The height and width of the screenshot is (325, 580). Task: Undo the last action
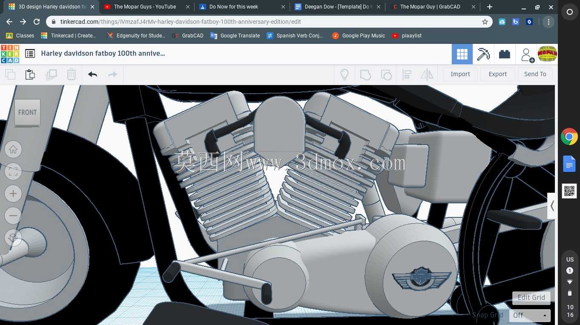(93, 74)
